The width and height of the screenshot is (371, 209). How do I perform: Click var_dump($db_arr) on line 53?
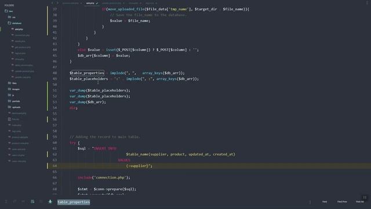click(x=88, y=102)
